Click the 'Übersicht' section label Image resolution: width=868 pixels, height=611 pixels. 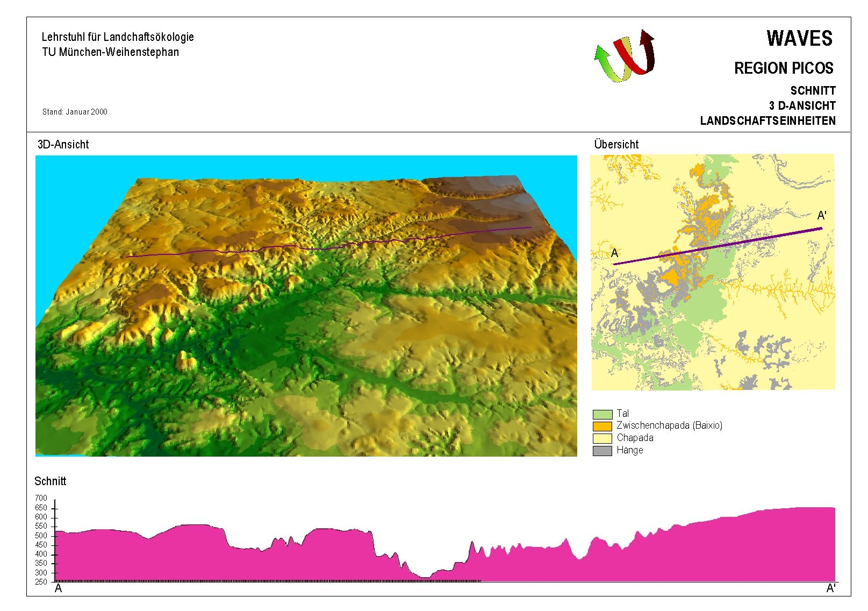pyautogui.click(x=616, y=145)
